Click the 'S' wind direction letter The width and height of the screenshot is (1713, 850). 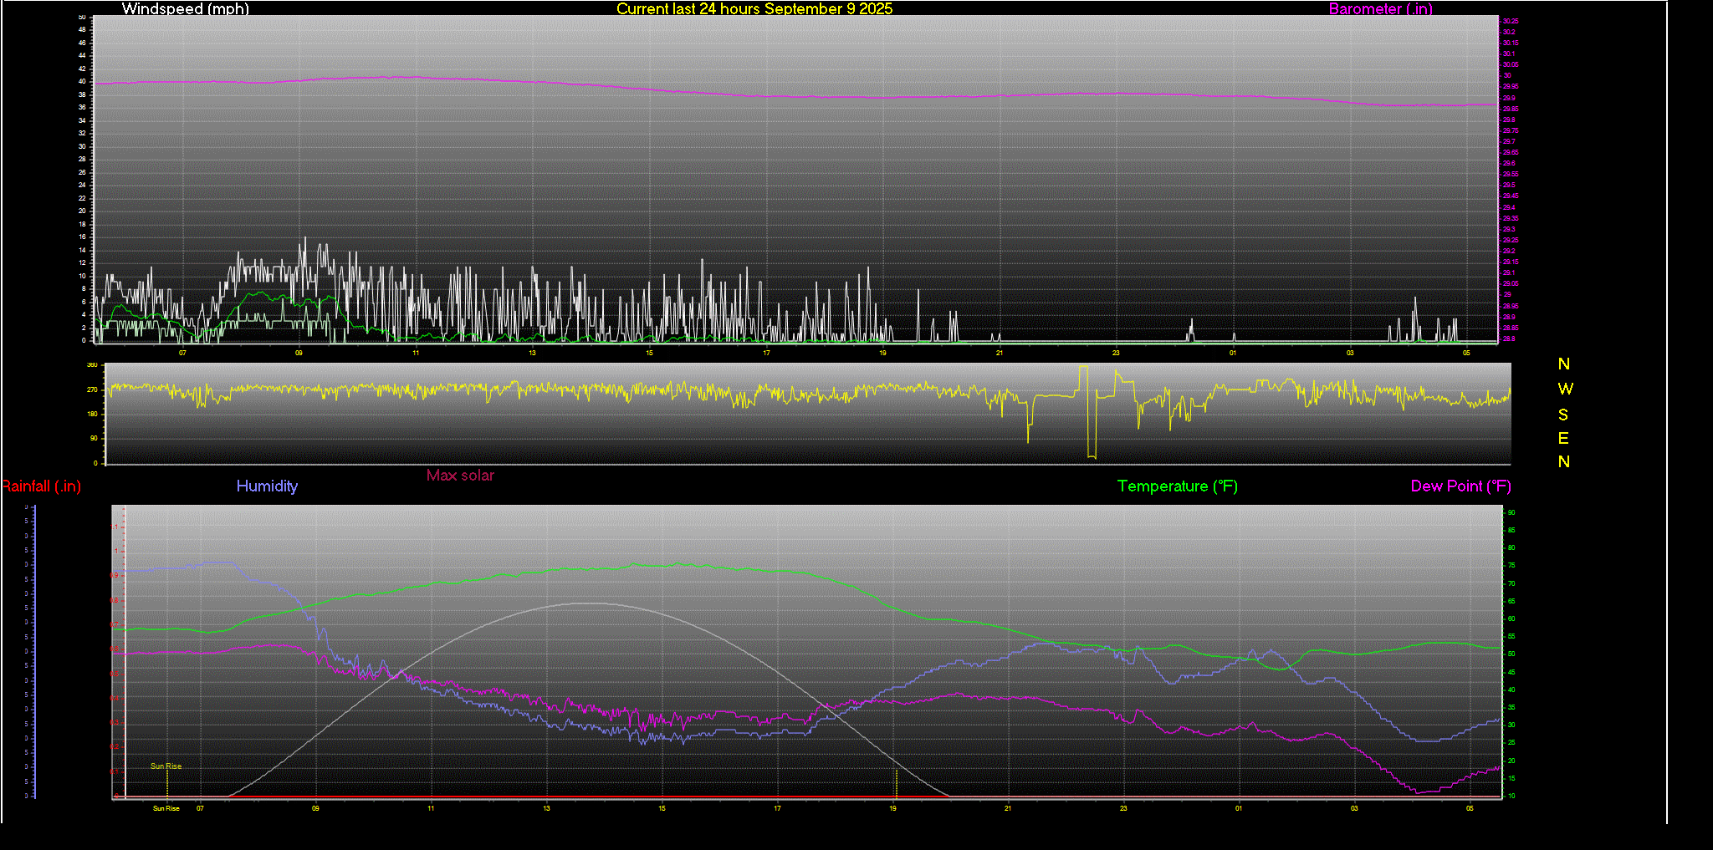pos(1563,415)
